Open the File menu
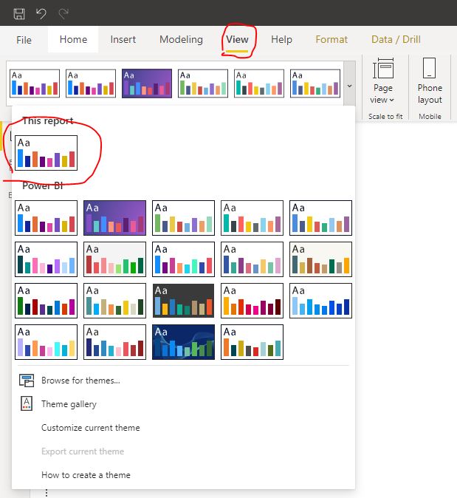 point(24,40)
